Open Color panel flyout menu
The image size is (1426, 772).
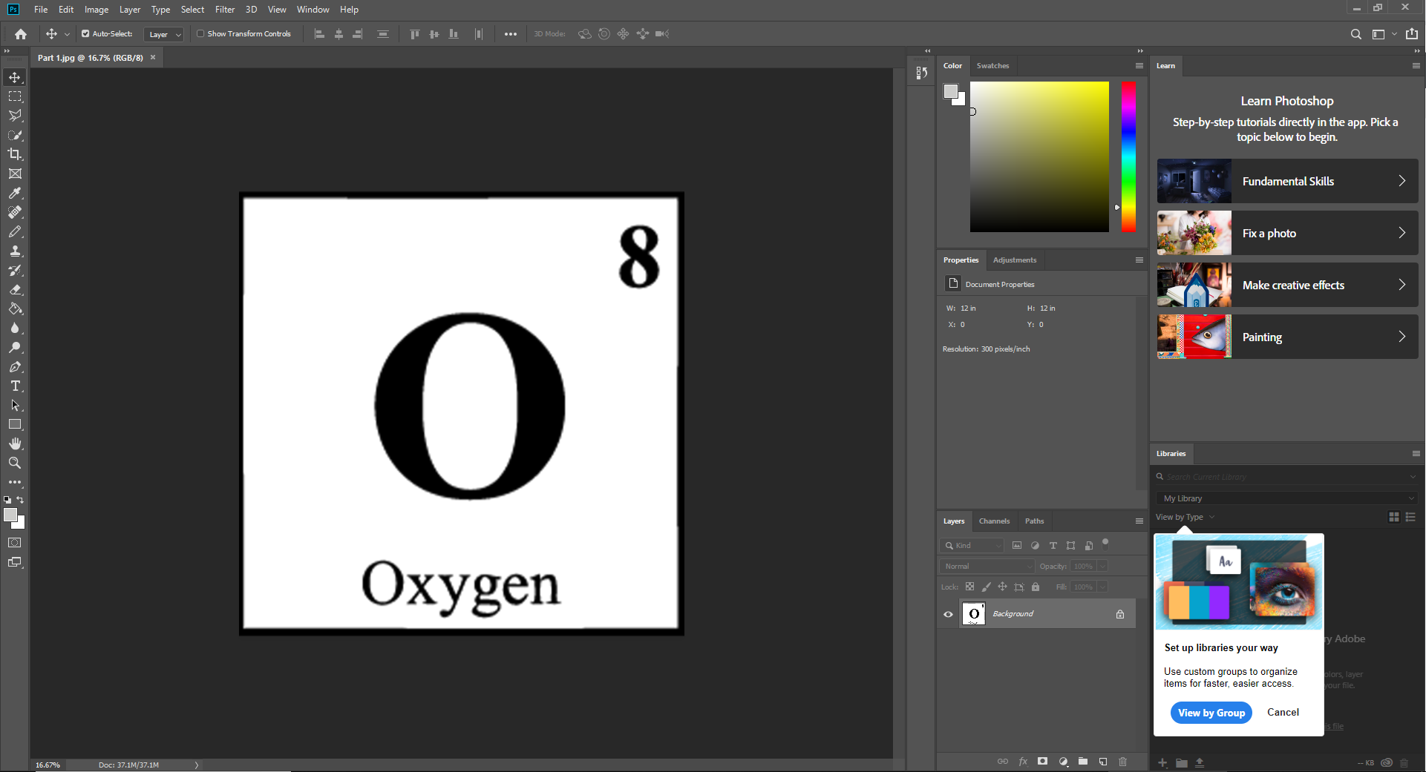click(1139, 66)
